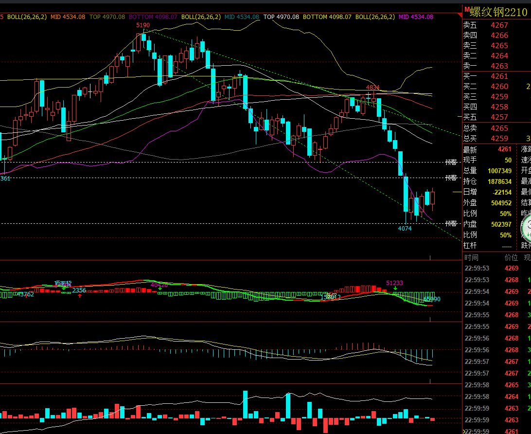
Task: Click the 时间 column header in tick list
Action: [x=471, y=257]
